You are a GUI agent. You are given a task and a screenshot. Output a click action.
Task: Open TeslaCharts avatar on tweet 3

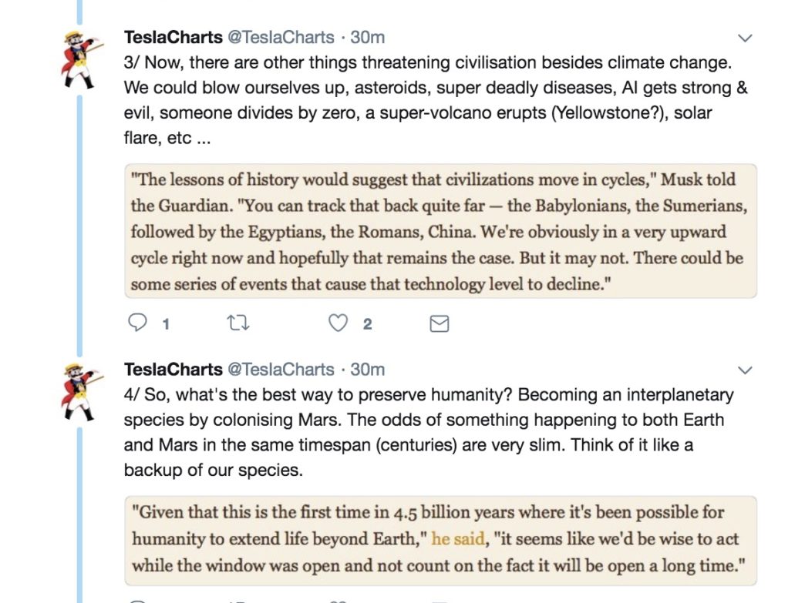click(x=81, y=61)
